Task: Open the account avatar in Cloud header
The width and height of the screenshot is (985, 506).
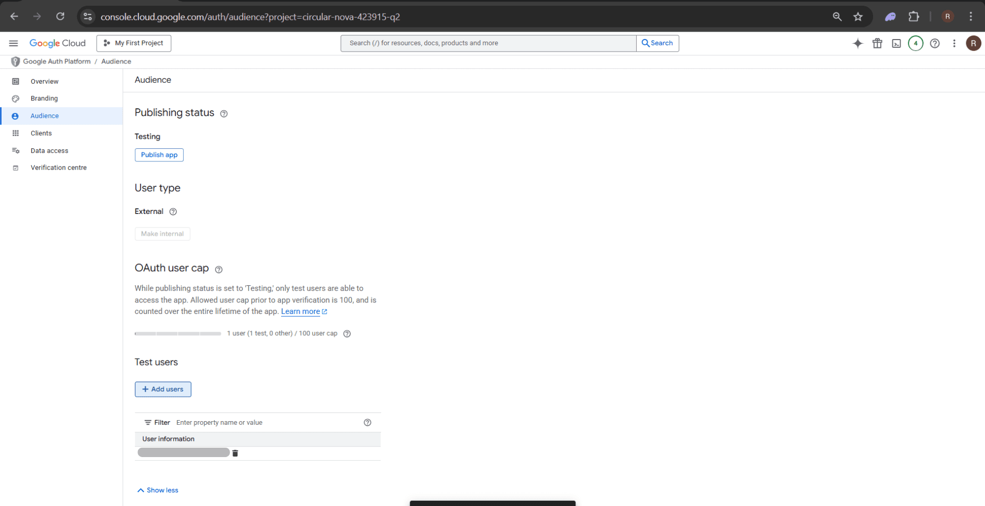Action: (x=974, y=43)
